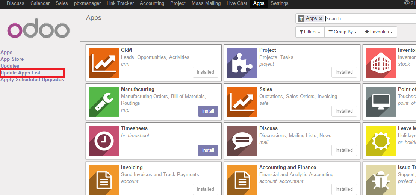Open the Discuss menu

point(15,3)
